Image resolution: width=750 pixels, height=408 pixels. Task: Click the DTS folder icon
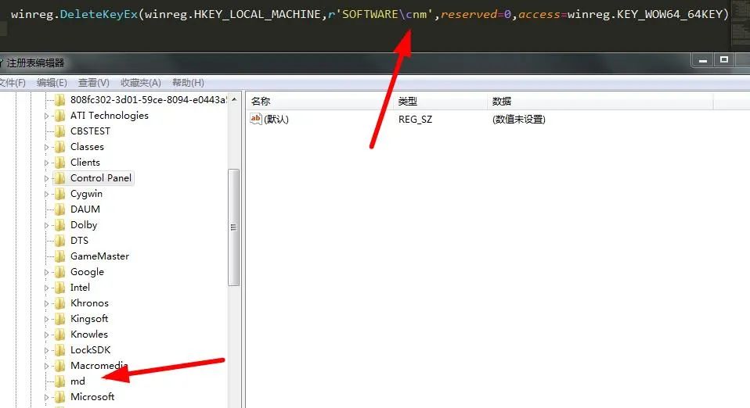59,240
